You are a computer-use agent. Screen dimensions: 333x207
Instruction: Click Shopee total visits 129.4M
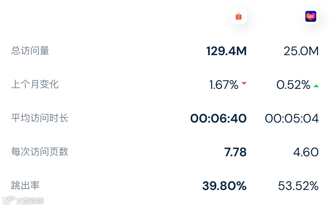click(226, 51)
